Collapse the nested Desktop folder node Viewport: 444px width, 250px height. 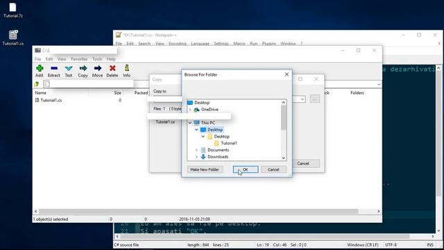[x=203, y=136]
